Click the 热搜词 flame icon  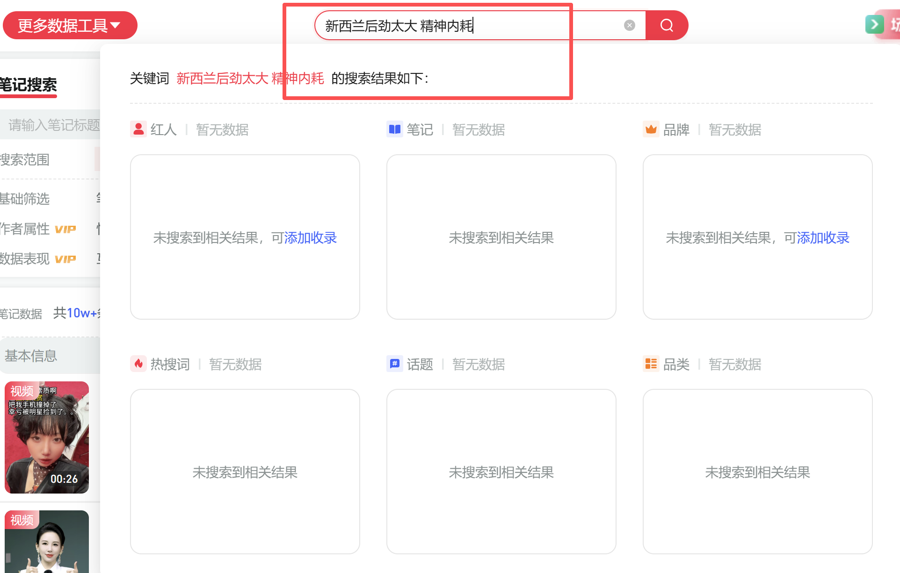(138, 364)
